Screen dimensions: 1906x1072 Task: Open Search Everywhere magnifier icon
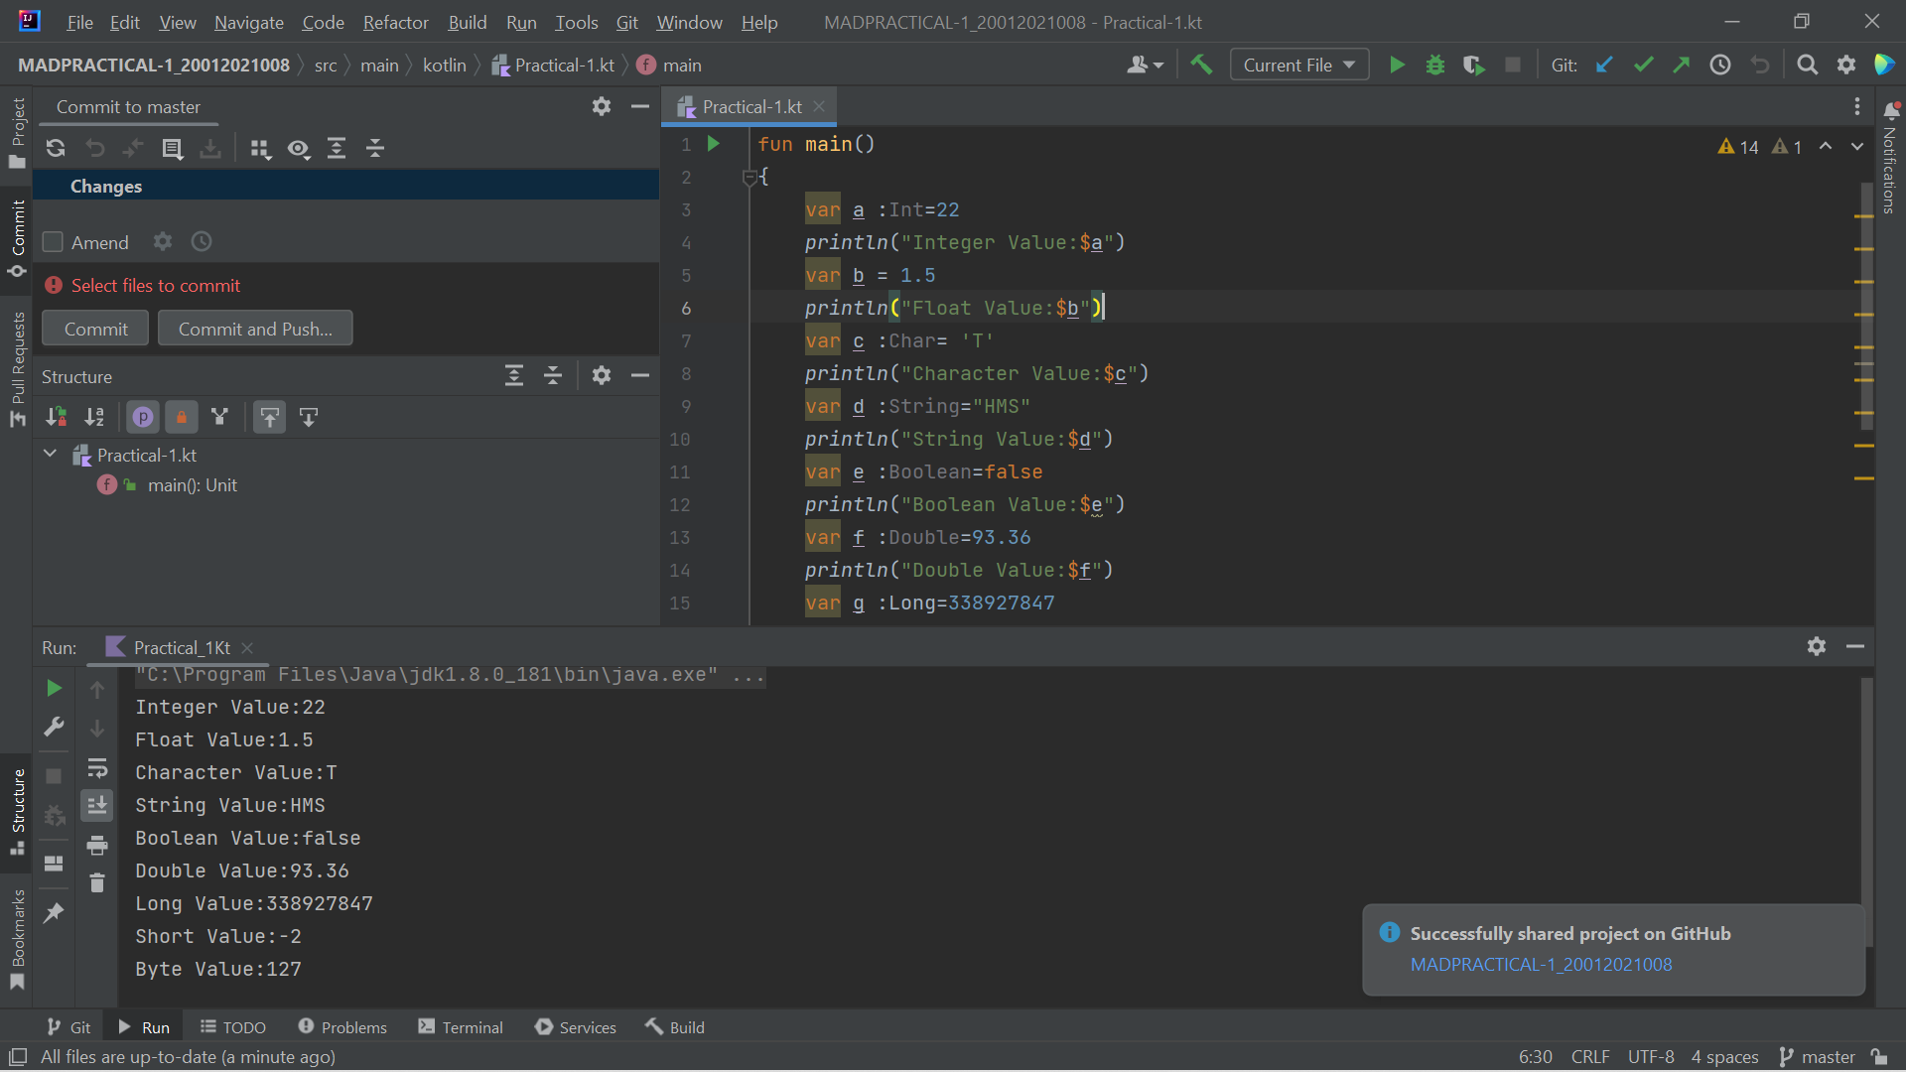tap(1808, 66)
